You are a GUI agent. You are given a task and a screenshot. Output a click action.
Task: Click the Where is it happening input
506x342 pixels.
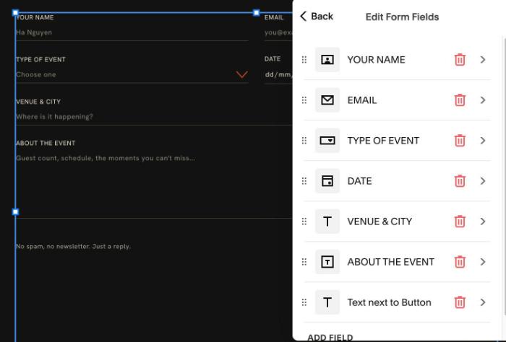click(x=154, y=117)
